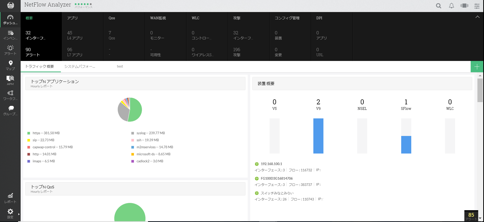This screenshot has height=222, width=484.
Task: Click the battery-like icon in header
Action: point(464,6)
